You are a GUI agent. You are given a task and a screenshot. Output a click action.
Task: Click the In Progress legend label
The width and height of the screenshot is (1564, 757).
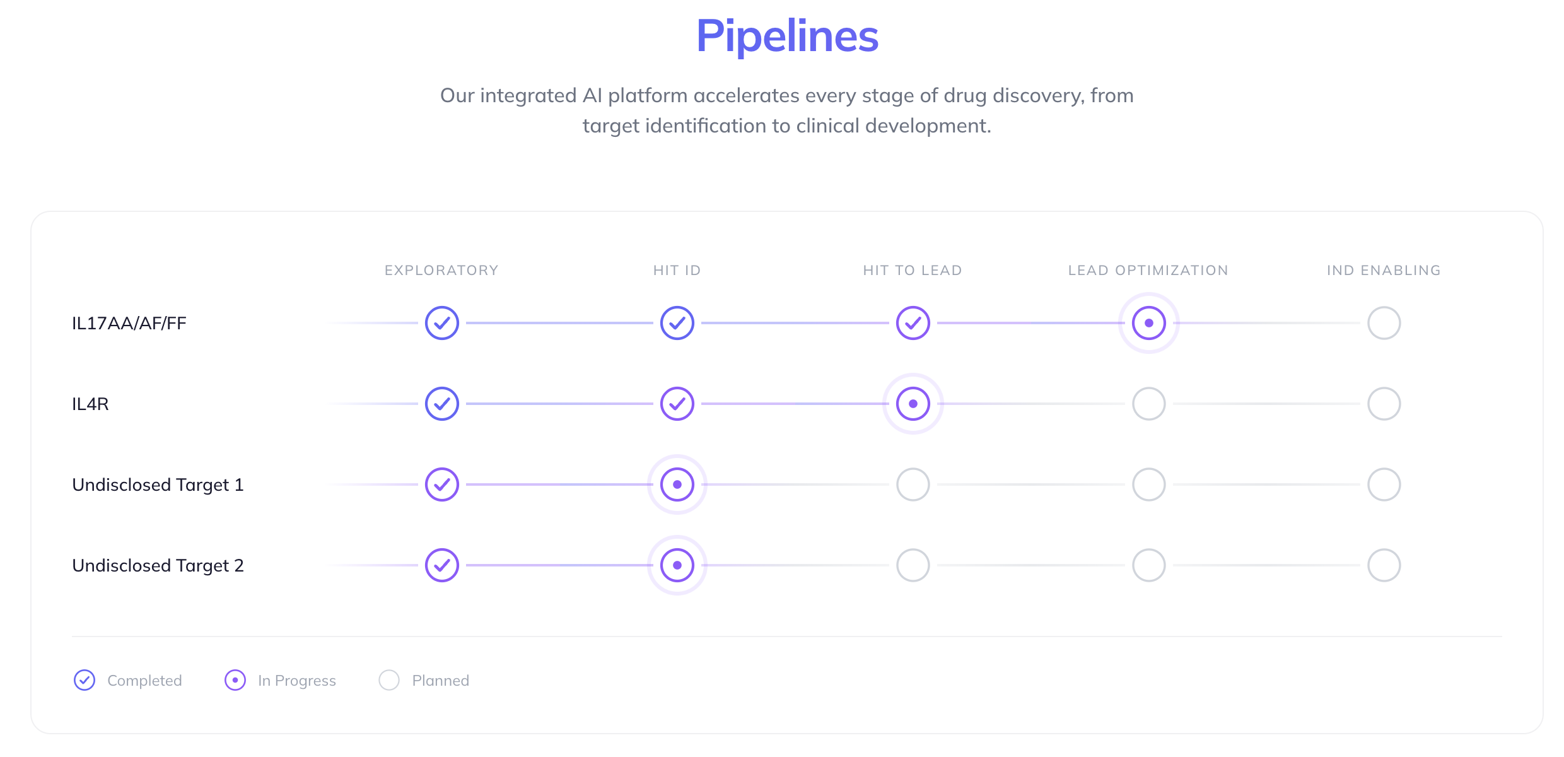pyautogui.click(x=297, y=681)
